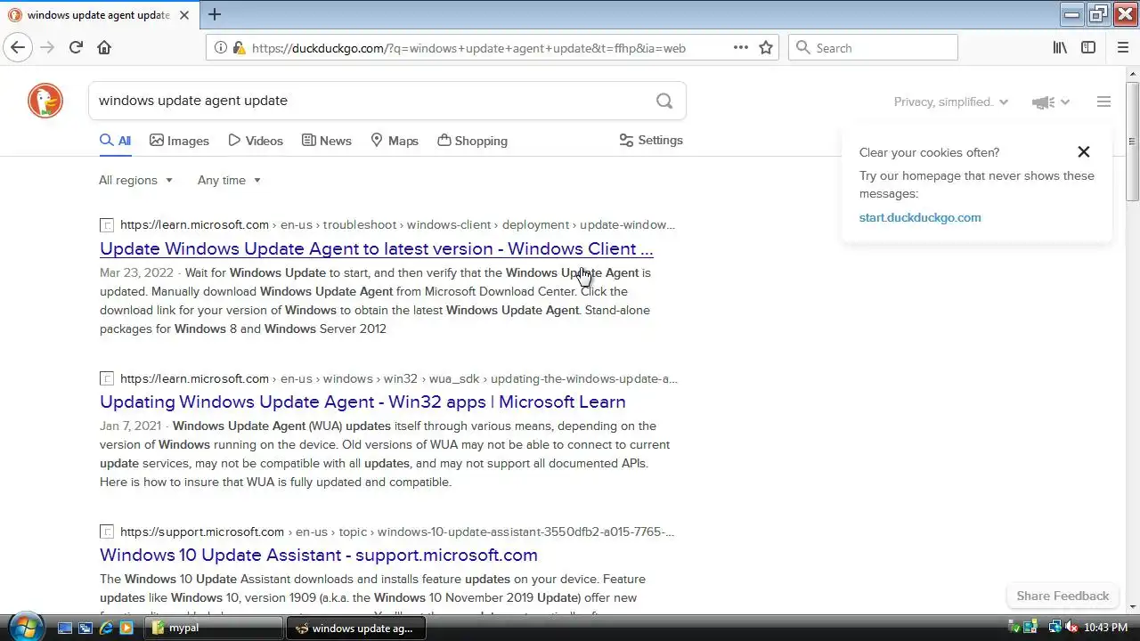Click the favicon beside the wua_sdk result
The width and height of the screenshot is (1140, 641).
107,379
